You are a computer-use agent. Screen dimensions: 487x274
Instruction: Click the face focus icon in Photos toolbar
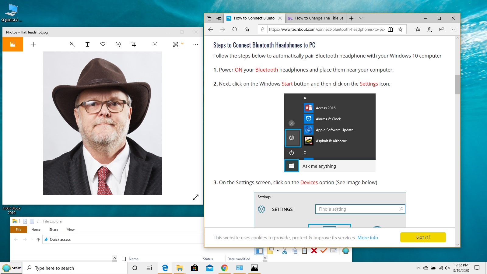click(x=155, y=44)
